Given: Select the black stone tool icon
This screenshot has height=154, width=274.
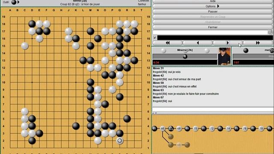Looking at the screenshot, I should tap(14, 2).
